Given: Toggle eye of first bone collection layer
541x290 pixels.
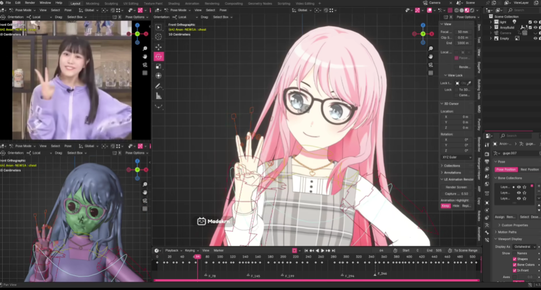Looking at the screenshot, I should click(519, 187).
